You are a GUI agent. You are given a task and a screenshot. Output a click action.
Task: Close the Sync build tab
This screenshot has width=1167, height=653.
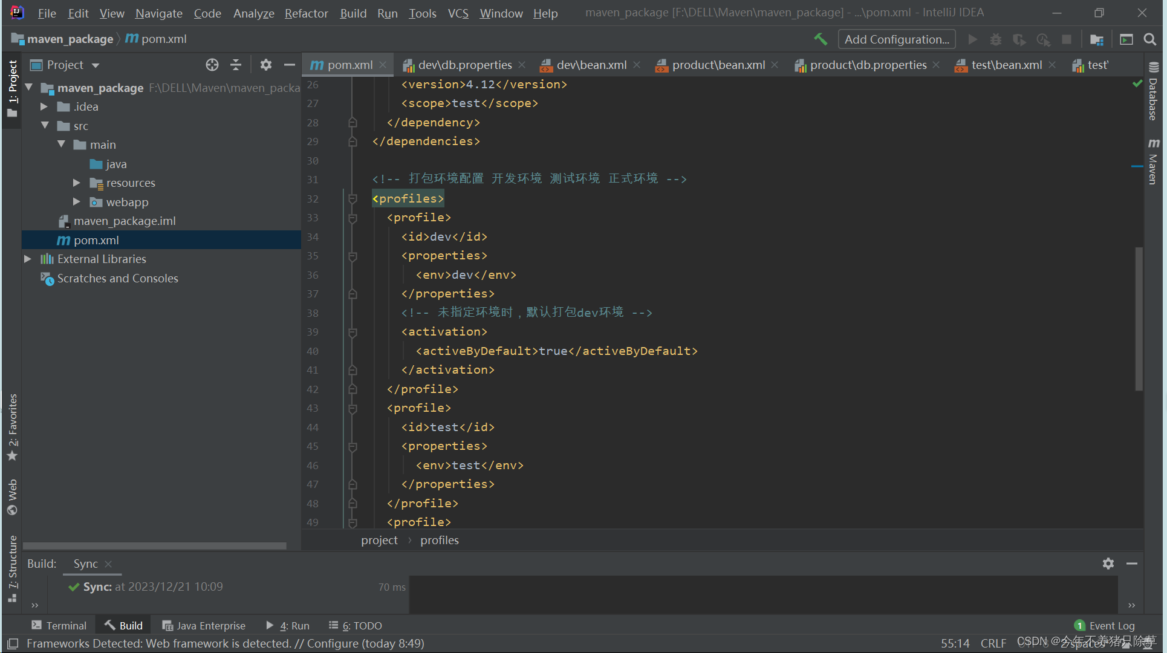(x=108, y=564)
